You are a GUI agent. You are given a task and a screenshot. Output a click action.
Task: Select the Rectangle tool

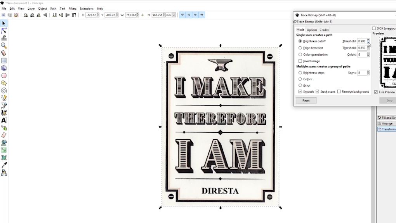coord(4,60)
